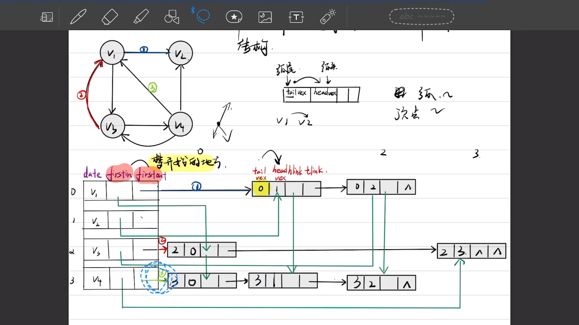Select the Highlighter tool
Screen dimensions: 579x325
141,17
